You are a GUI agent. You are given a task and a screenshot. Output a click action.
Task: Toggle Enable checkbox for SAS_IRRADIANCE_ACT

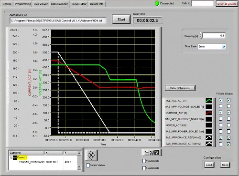click(228, 144)
